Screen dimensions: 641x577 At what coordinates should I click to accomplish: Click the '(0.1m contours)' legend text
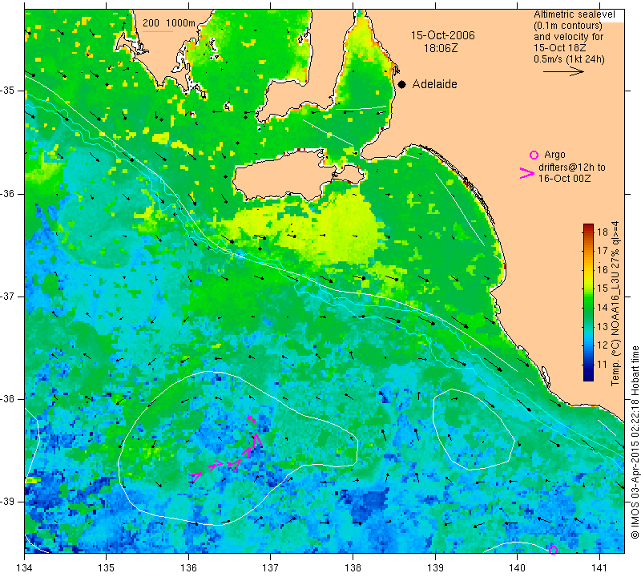[x=568, y=26]
